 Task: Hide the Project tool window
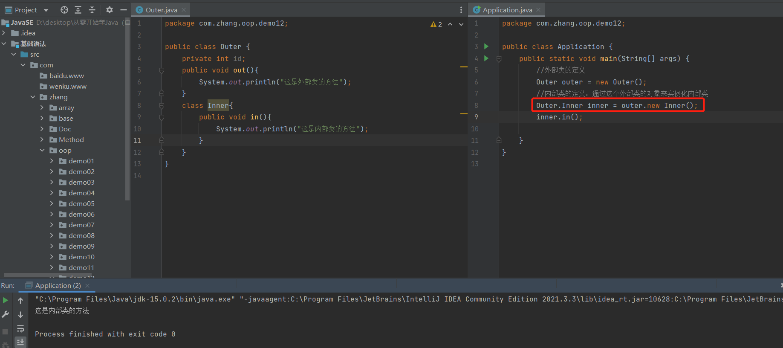click(x=124, y=10)
